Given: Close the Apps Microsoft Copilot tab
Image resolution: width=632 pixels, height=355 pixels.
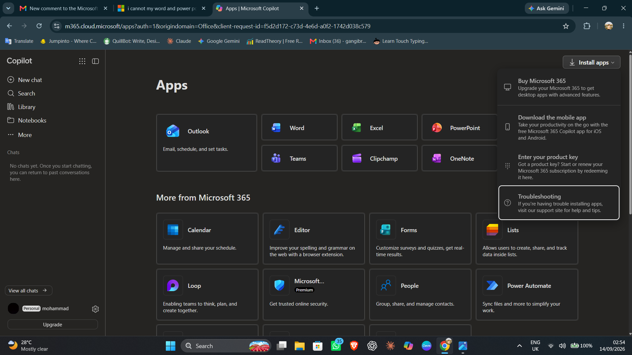Looking at the screenshot, I should click(301, 8).
